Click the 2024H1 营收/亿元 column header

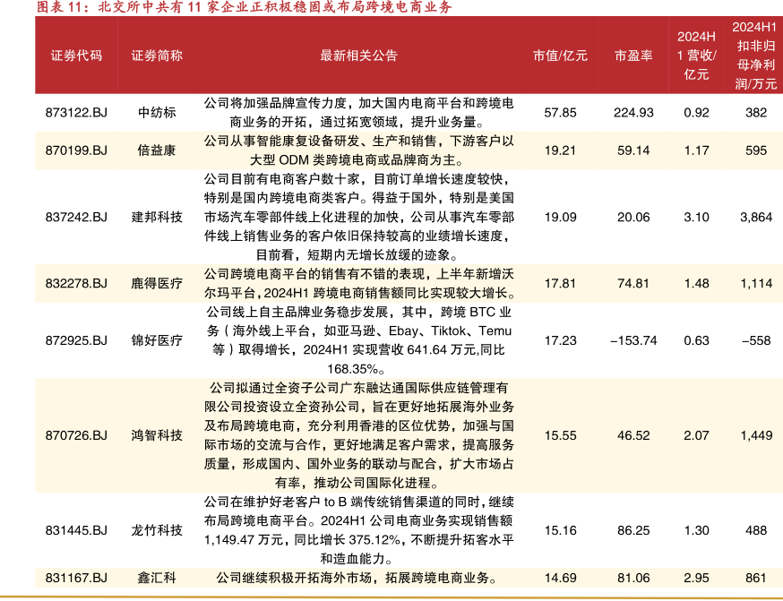[696, 56]
